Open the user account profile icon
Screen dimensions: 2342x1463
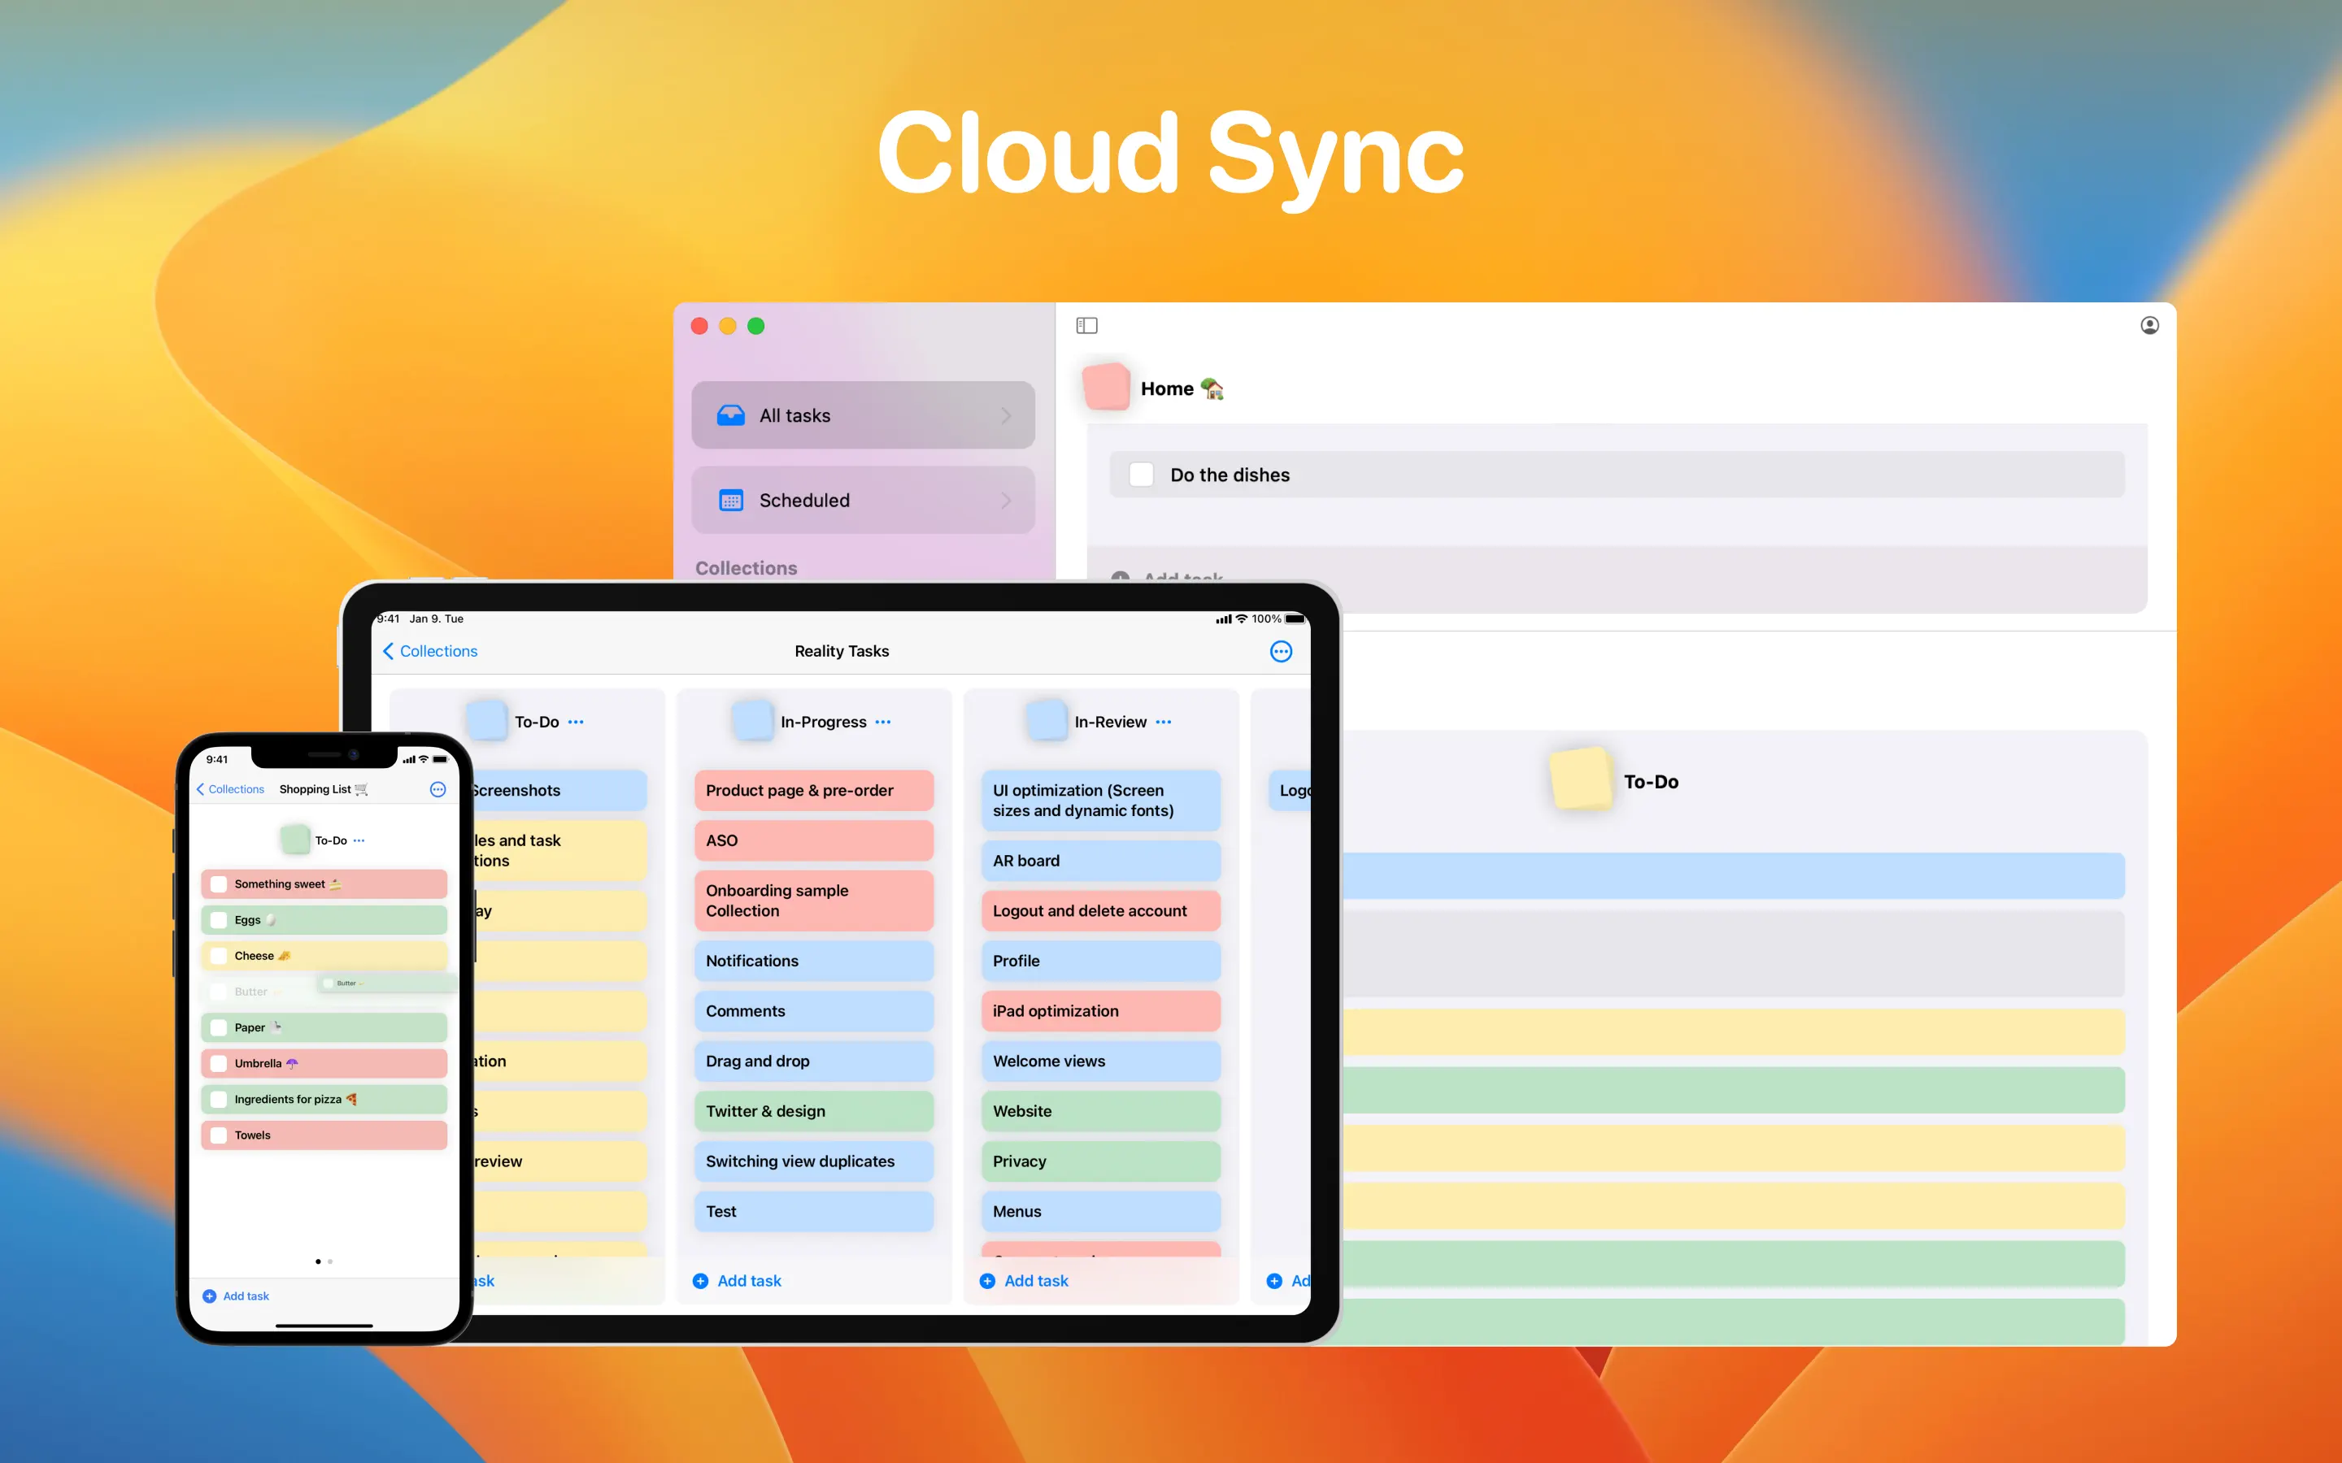pyautogui.click(x=2149, y=325)
